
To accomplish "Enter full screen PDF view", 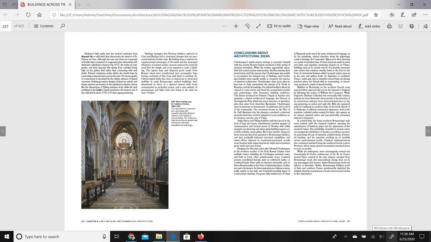I will tap(258, 26).
